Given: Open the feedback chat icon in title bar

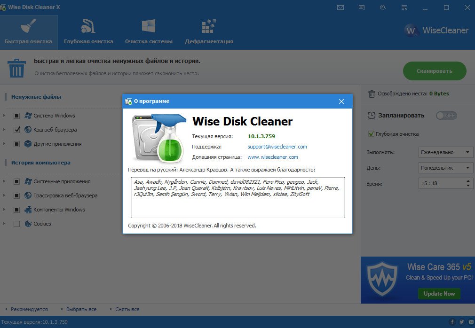Looking at the screenshot, I should 361,8.
